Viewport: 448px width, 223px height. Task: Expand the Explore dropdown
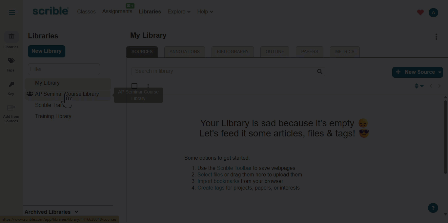(179, 12)
